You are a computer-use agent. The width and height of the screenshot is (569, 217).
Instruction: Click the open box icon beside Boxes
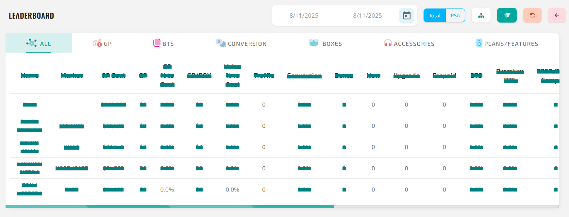[313, 43]
